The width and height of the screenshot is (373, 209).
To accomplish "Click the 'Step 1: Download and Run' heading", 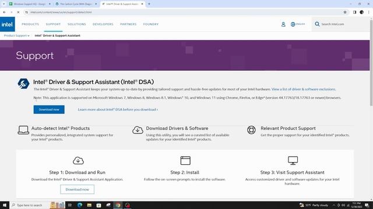I will pyautogui.click(x=78, y=172).
